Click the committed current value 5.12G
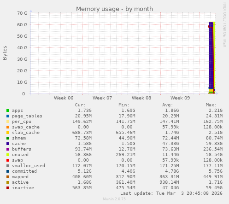 click(x=85, y=171)
